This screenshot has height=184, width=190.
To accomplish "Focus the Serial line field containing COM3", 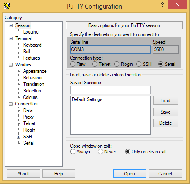I will coord(110,49).
